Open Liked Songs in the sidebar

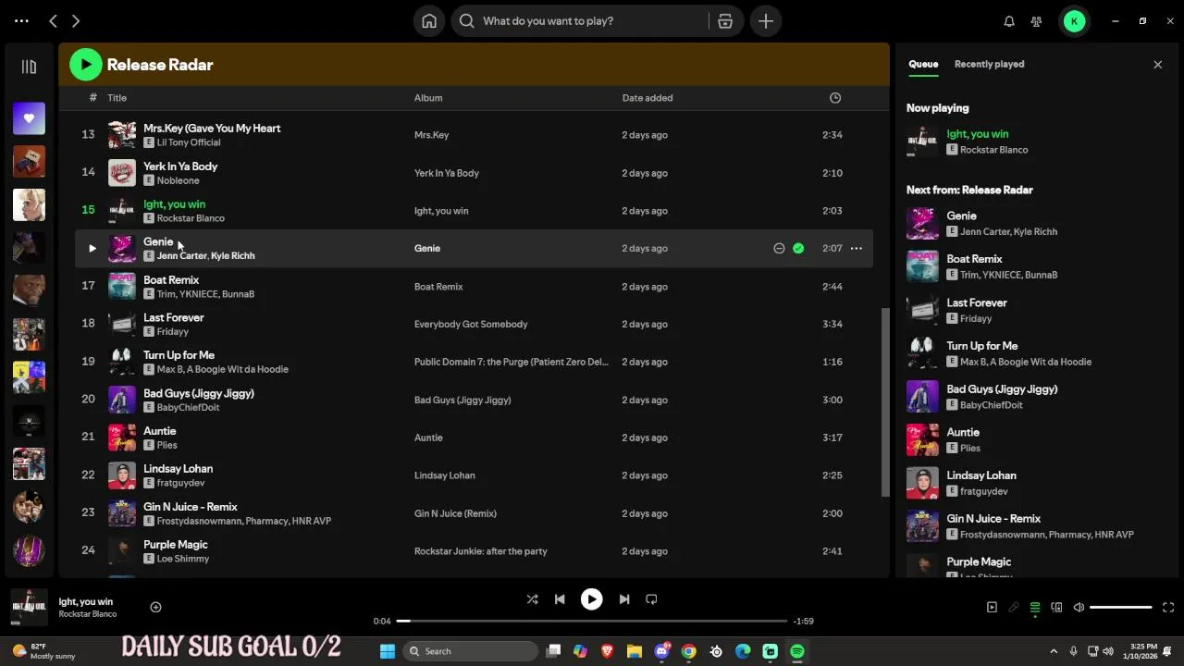coord(29,118)
